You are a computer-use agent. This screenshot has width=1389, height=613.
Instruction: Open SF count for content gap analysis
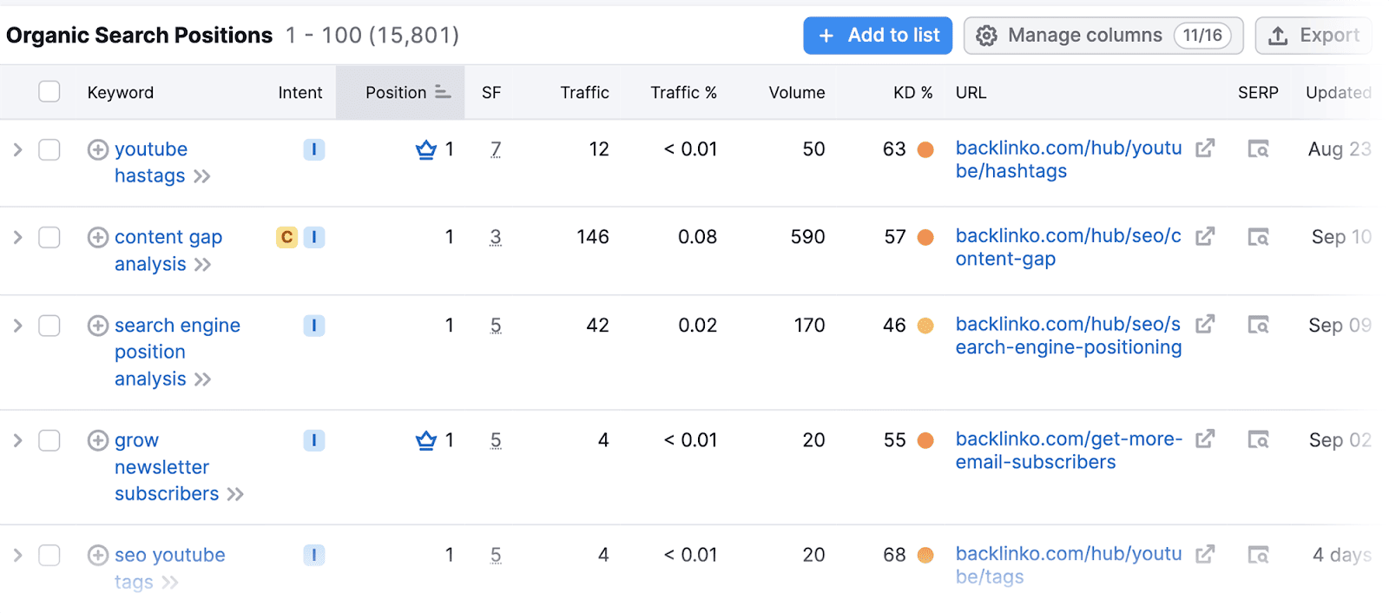(496, 237)
